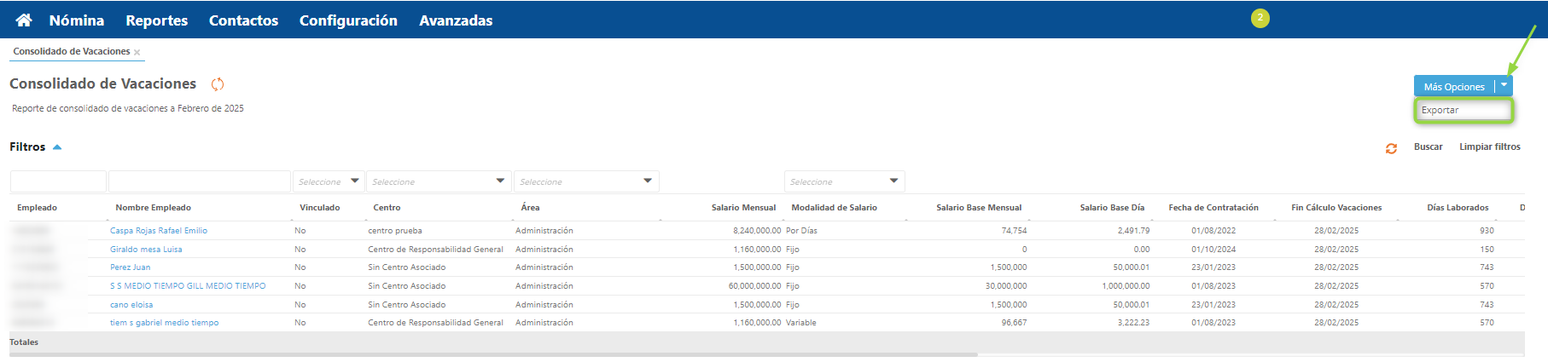
Task: Open employee Caspa Rojas Rafael Emilio
Action: [159, 231]
